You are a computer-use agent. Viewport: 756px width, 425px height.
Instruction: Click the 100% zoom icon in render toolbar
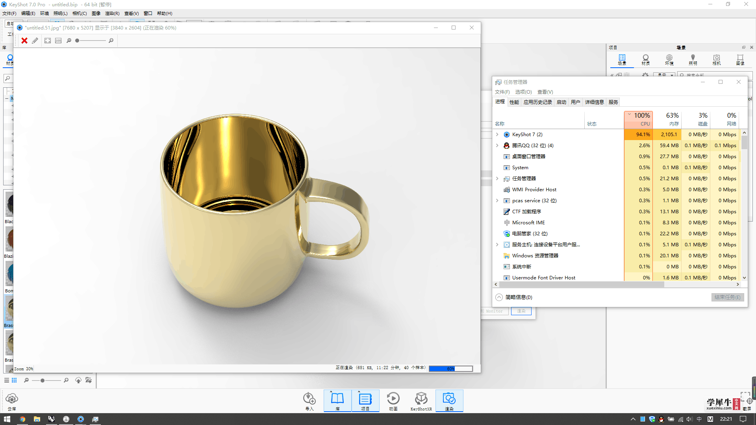click(x=58, y=41)
